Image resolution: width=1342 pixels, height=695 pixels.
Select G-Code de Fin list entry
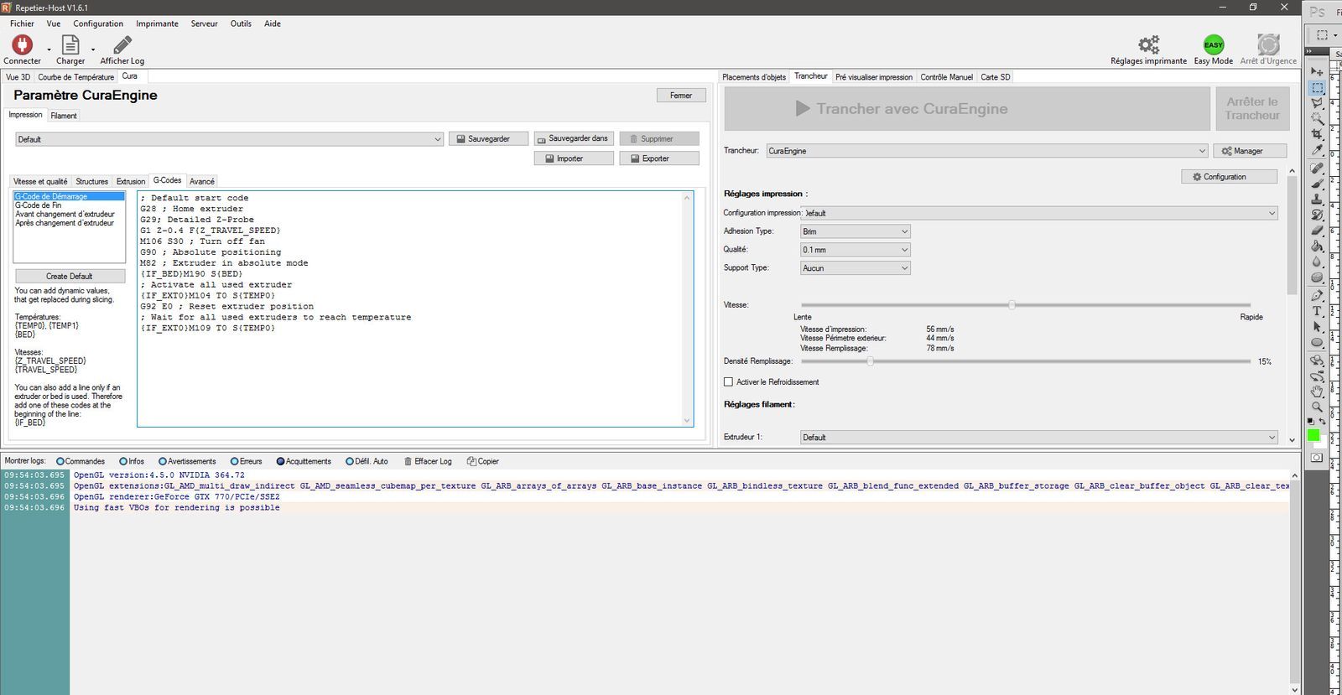tap(39, 205)
